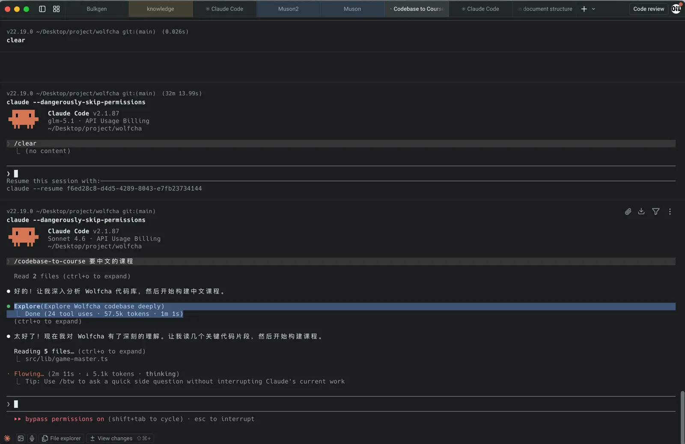Click the glm-5.1 API Usage Billing line

(98, 121)
